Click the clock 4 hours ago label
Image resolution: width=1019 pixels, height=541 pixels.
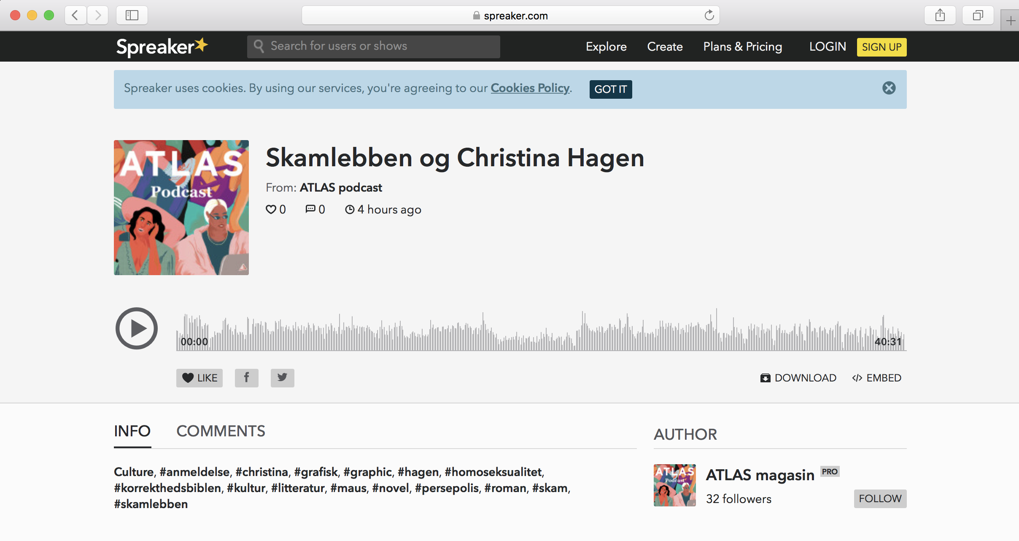pos(383,209)
